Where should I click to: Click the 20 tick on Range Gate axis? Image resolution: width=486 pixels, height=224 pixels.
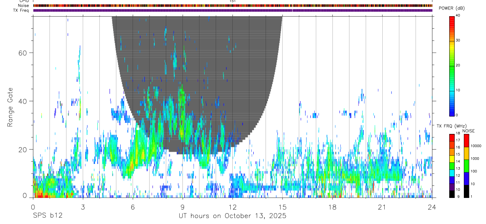23,149
